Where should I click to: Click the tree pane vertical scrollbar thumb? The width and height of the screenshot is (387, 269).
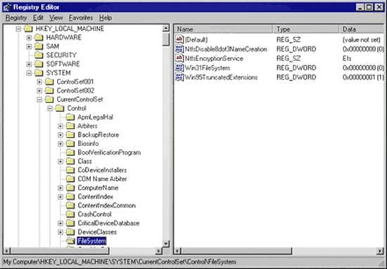(166, 39)
